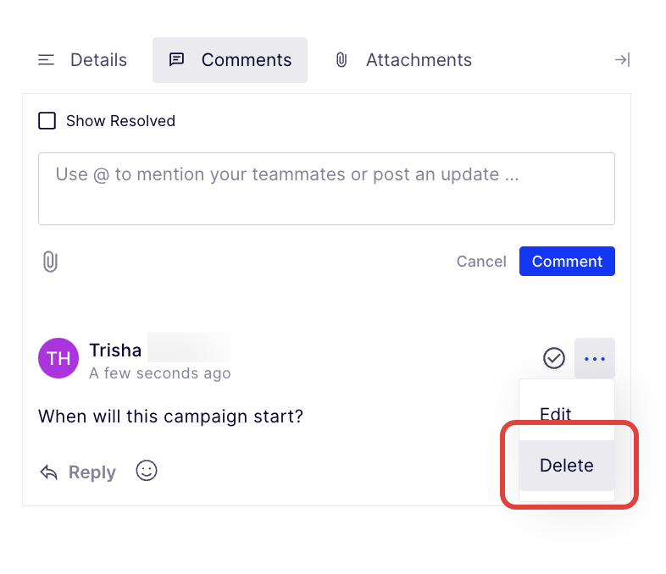Click the lines icon on the Details tab
This screenshot has height=574, width=666.
[x=47, y=60]
